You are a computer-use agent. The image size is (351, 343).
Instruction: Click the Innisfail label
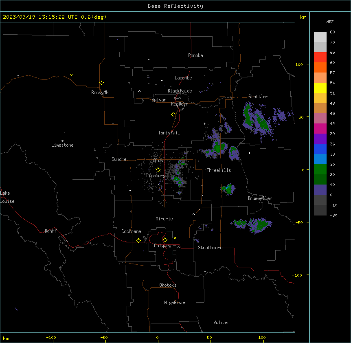pyautogui.click(x=169, y=133)
